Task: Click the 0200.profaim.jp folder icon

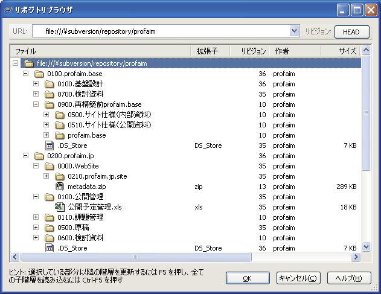Action: 39,156
